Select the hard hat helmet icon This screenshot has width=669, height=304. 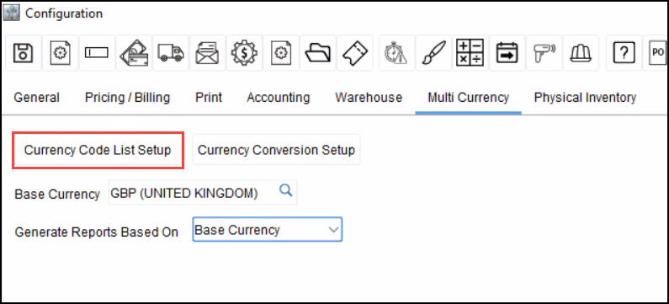coord(581,53)
